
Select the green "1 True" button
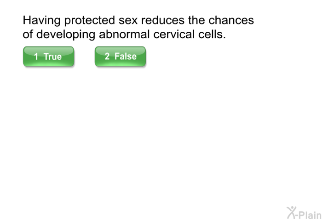48,57
